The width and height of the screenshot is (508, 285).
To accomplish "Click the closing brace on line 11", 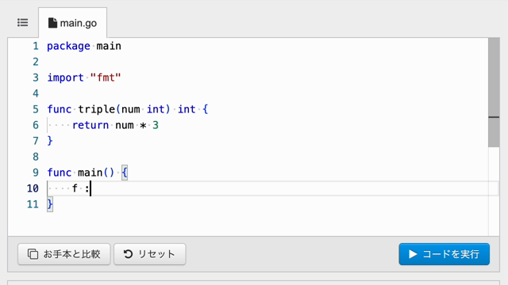I will click(x=50, y=204).
